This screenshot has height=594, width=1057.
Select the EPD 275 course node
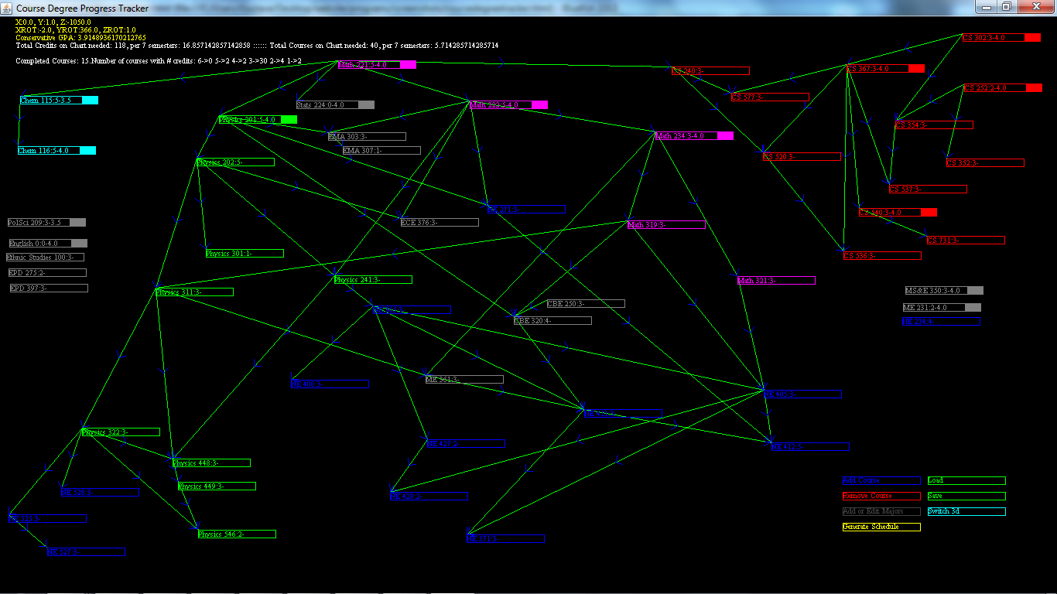pyautogui.click(x=47, y=273)
